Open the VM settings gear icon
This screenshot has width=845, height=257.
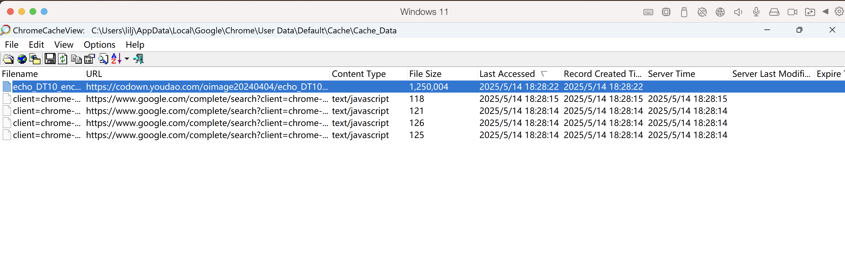(839, 12)
